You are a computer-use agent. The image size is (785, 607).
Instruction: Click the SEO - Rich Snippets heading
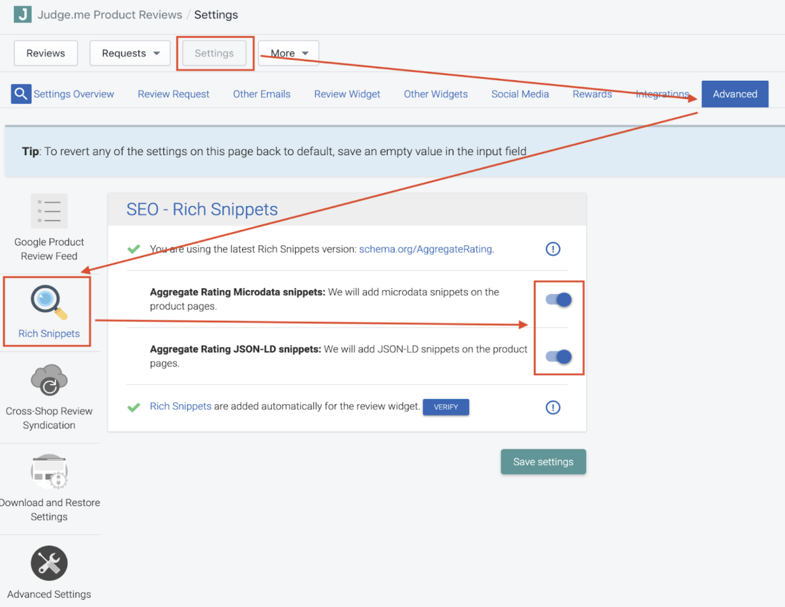[202, 209]
